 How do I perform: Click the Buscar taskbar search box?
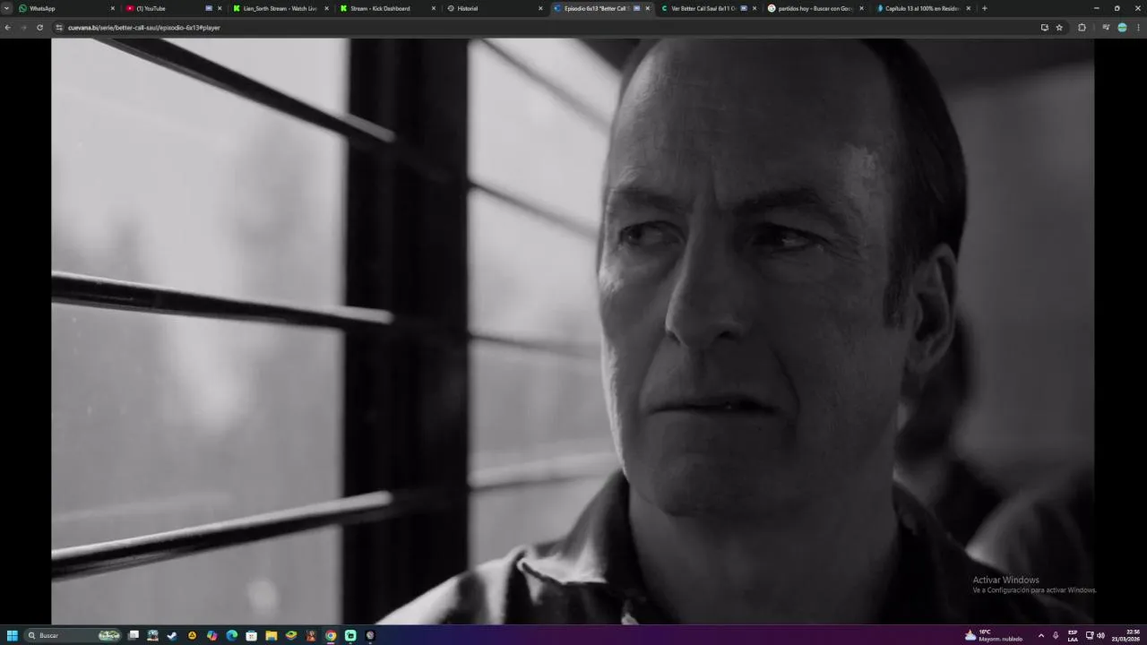(73, 635)
